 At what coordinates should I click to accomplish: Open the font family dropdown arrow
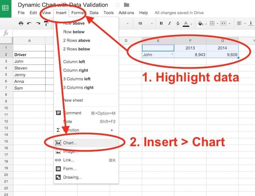(127, 24)
